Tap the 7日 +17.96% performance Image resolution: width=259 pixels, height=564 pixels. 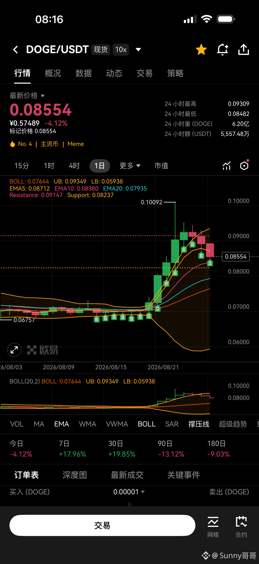pyautogui.click(x=72, y=449)
